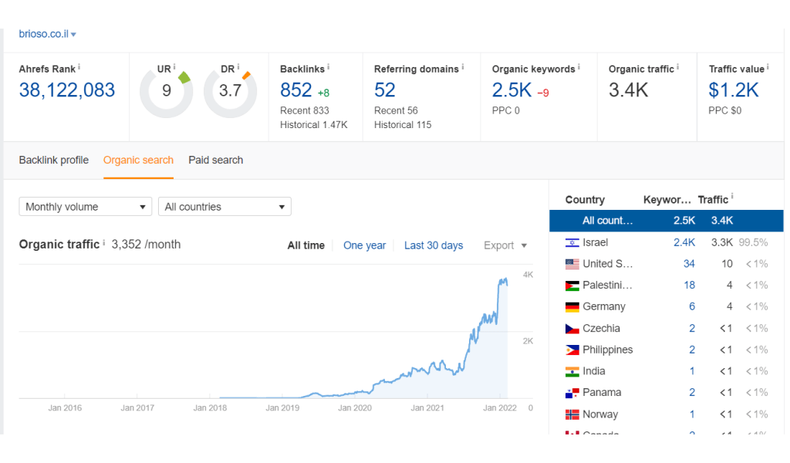Image resolution: width=790 pixels, height=463 pixels.
Task: Expand the Export menu
Action: pos(505,245)
